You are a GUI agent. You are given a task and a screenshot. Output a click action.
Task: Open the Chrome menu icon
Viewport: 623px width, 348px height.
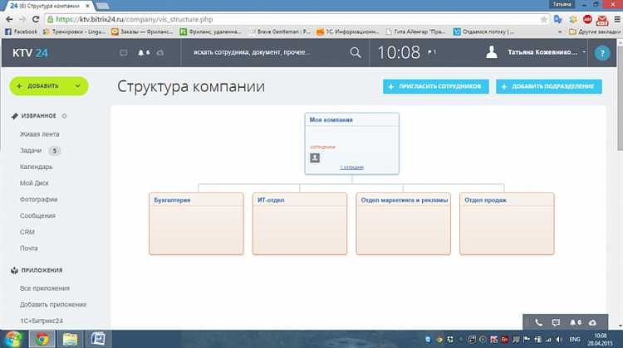coord(617,19)
